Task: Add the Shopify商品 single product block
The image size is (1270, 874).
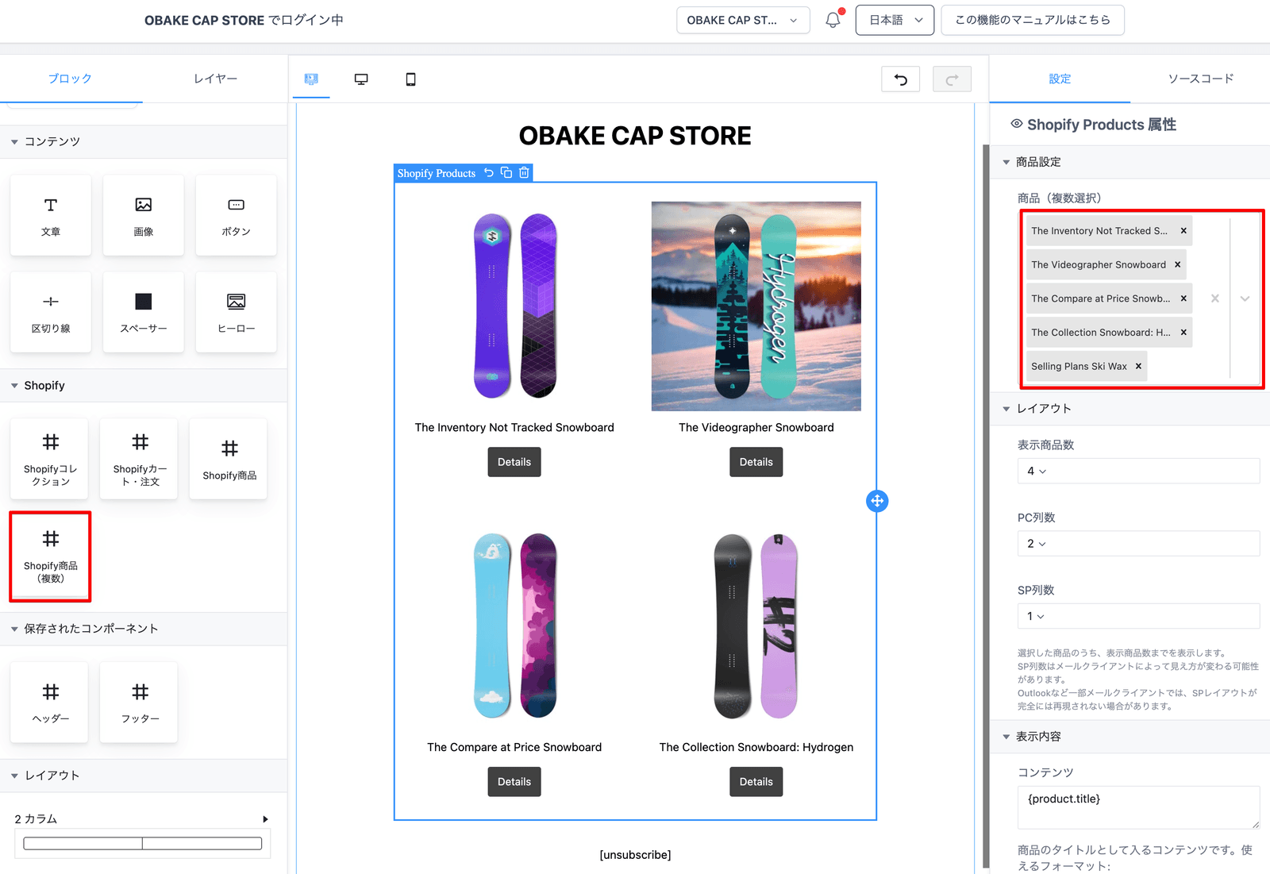Action: click(x=229, y=459)
